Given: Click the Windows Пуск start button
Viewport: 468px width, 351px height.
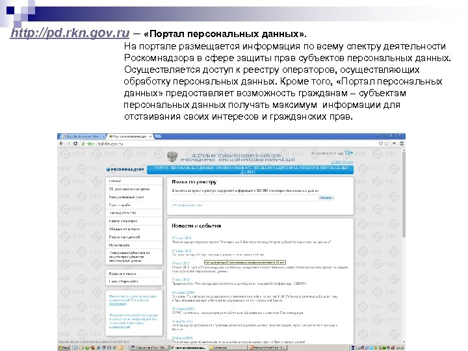Looking at the screenshot, I should pos(64,348).
